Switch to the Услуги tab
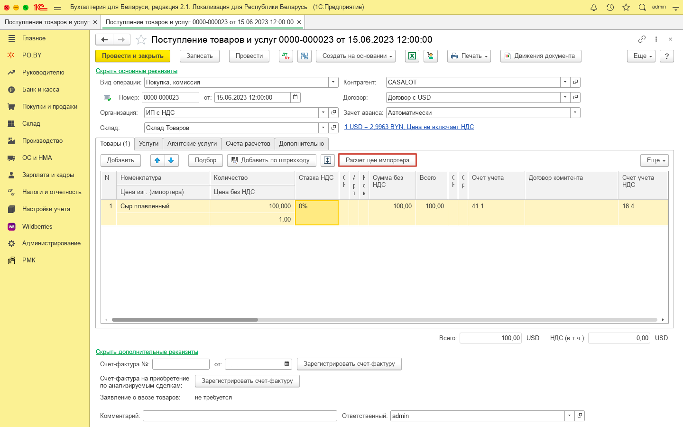This screenshot has width=683, height=427. pos(148,144)
